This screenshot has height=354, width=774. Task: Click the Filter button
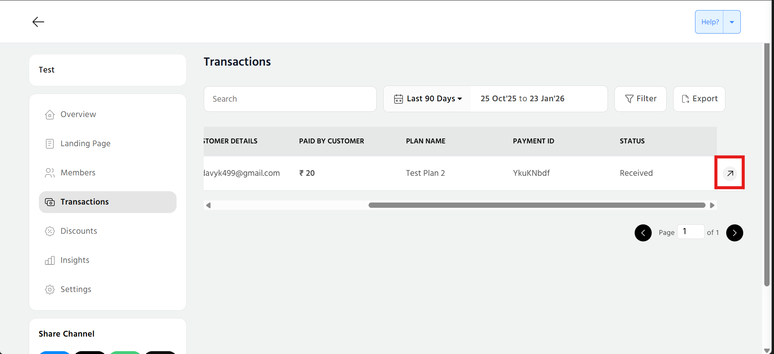[x=640, y=99]
